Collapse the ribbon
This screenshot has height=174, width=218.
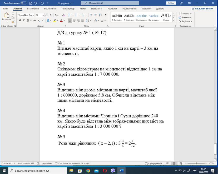[215, 26]
